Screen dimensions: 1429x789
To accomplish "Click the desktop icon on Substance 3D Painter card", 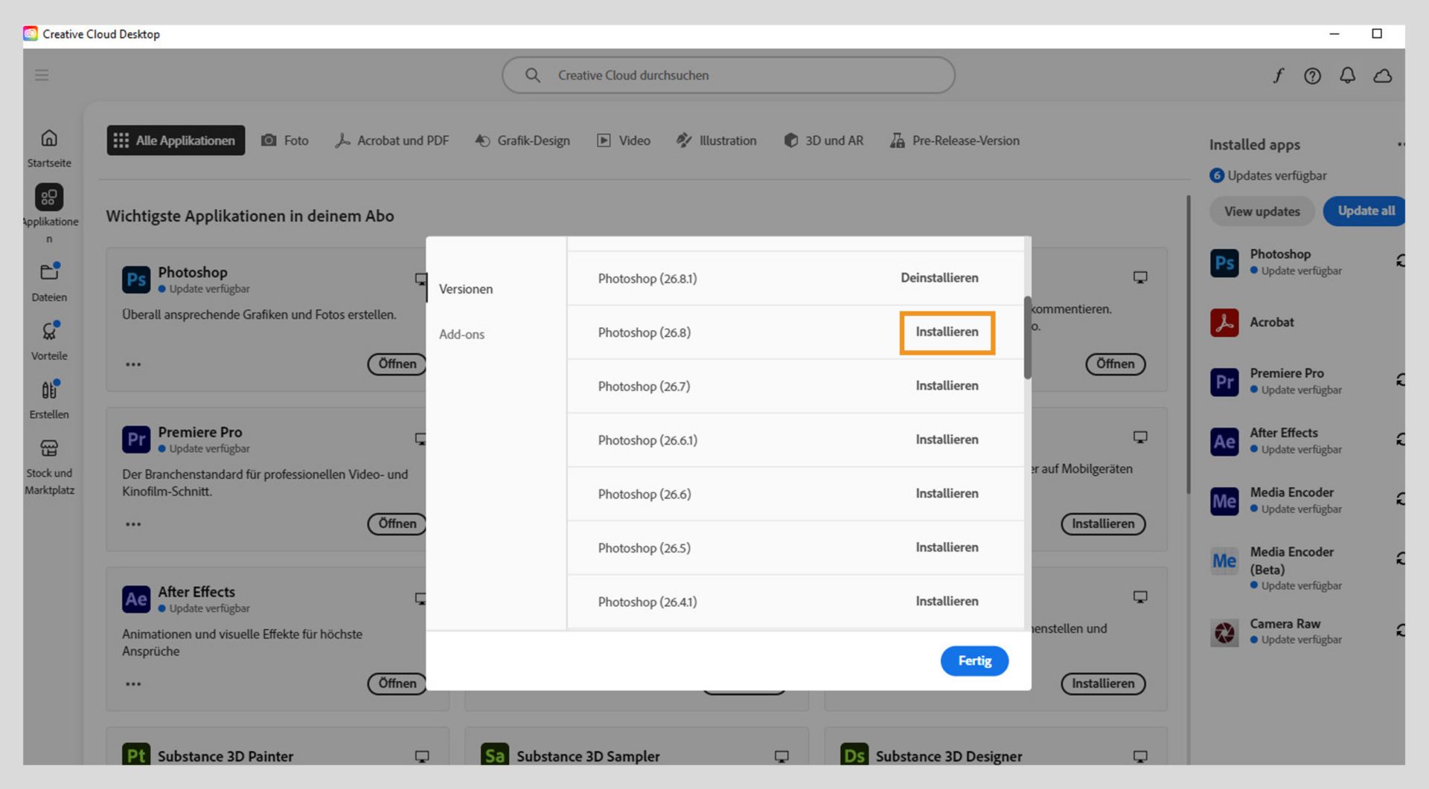I will (x=422, y=756).
